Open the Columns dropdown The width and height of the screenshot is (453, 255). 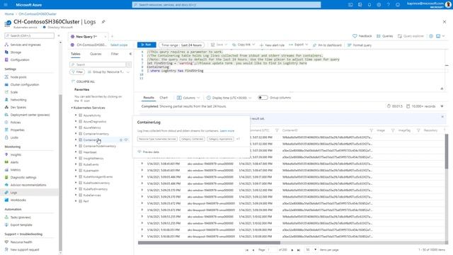[x=188, y=98]
